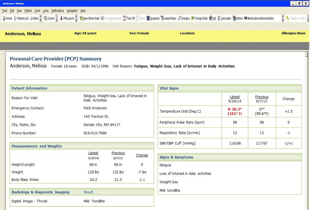Open the Task menu
Image resolution: width=310 pixels, height=210 pixels.
coord(5,11)
